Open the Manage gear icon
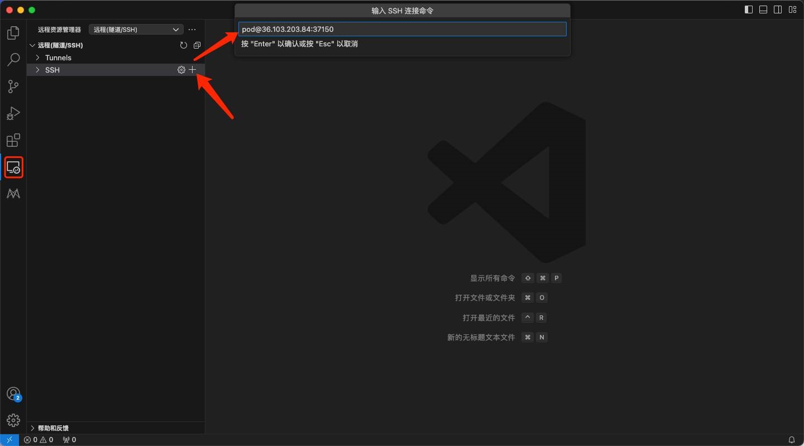804x446 pixels. 13,420
